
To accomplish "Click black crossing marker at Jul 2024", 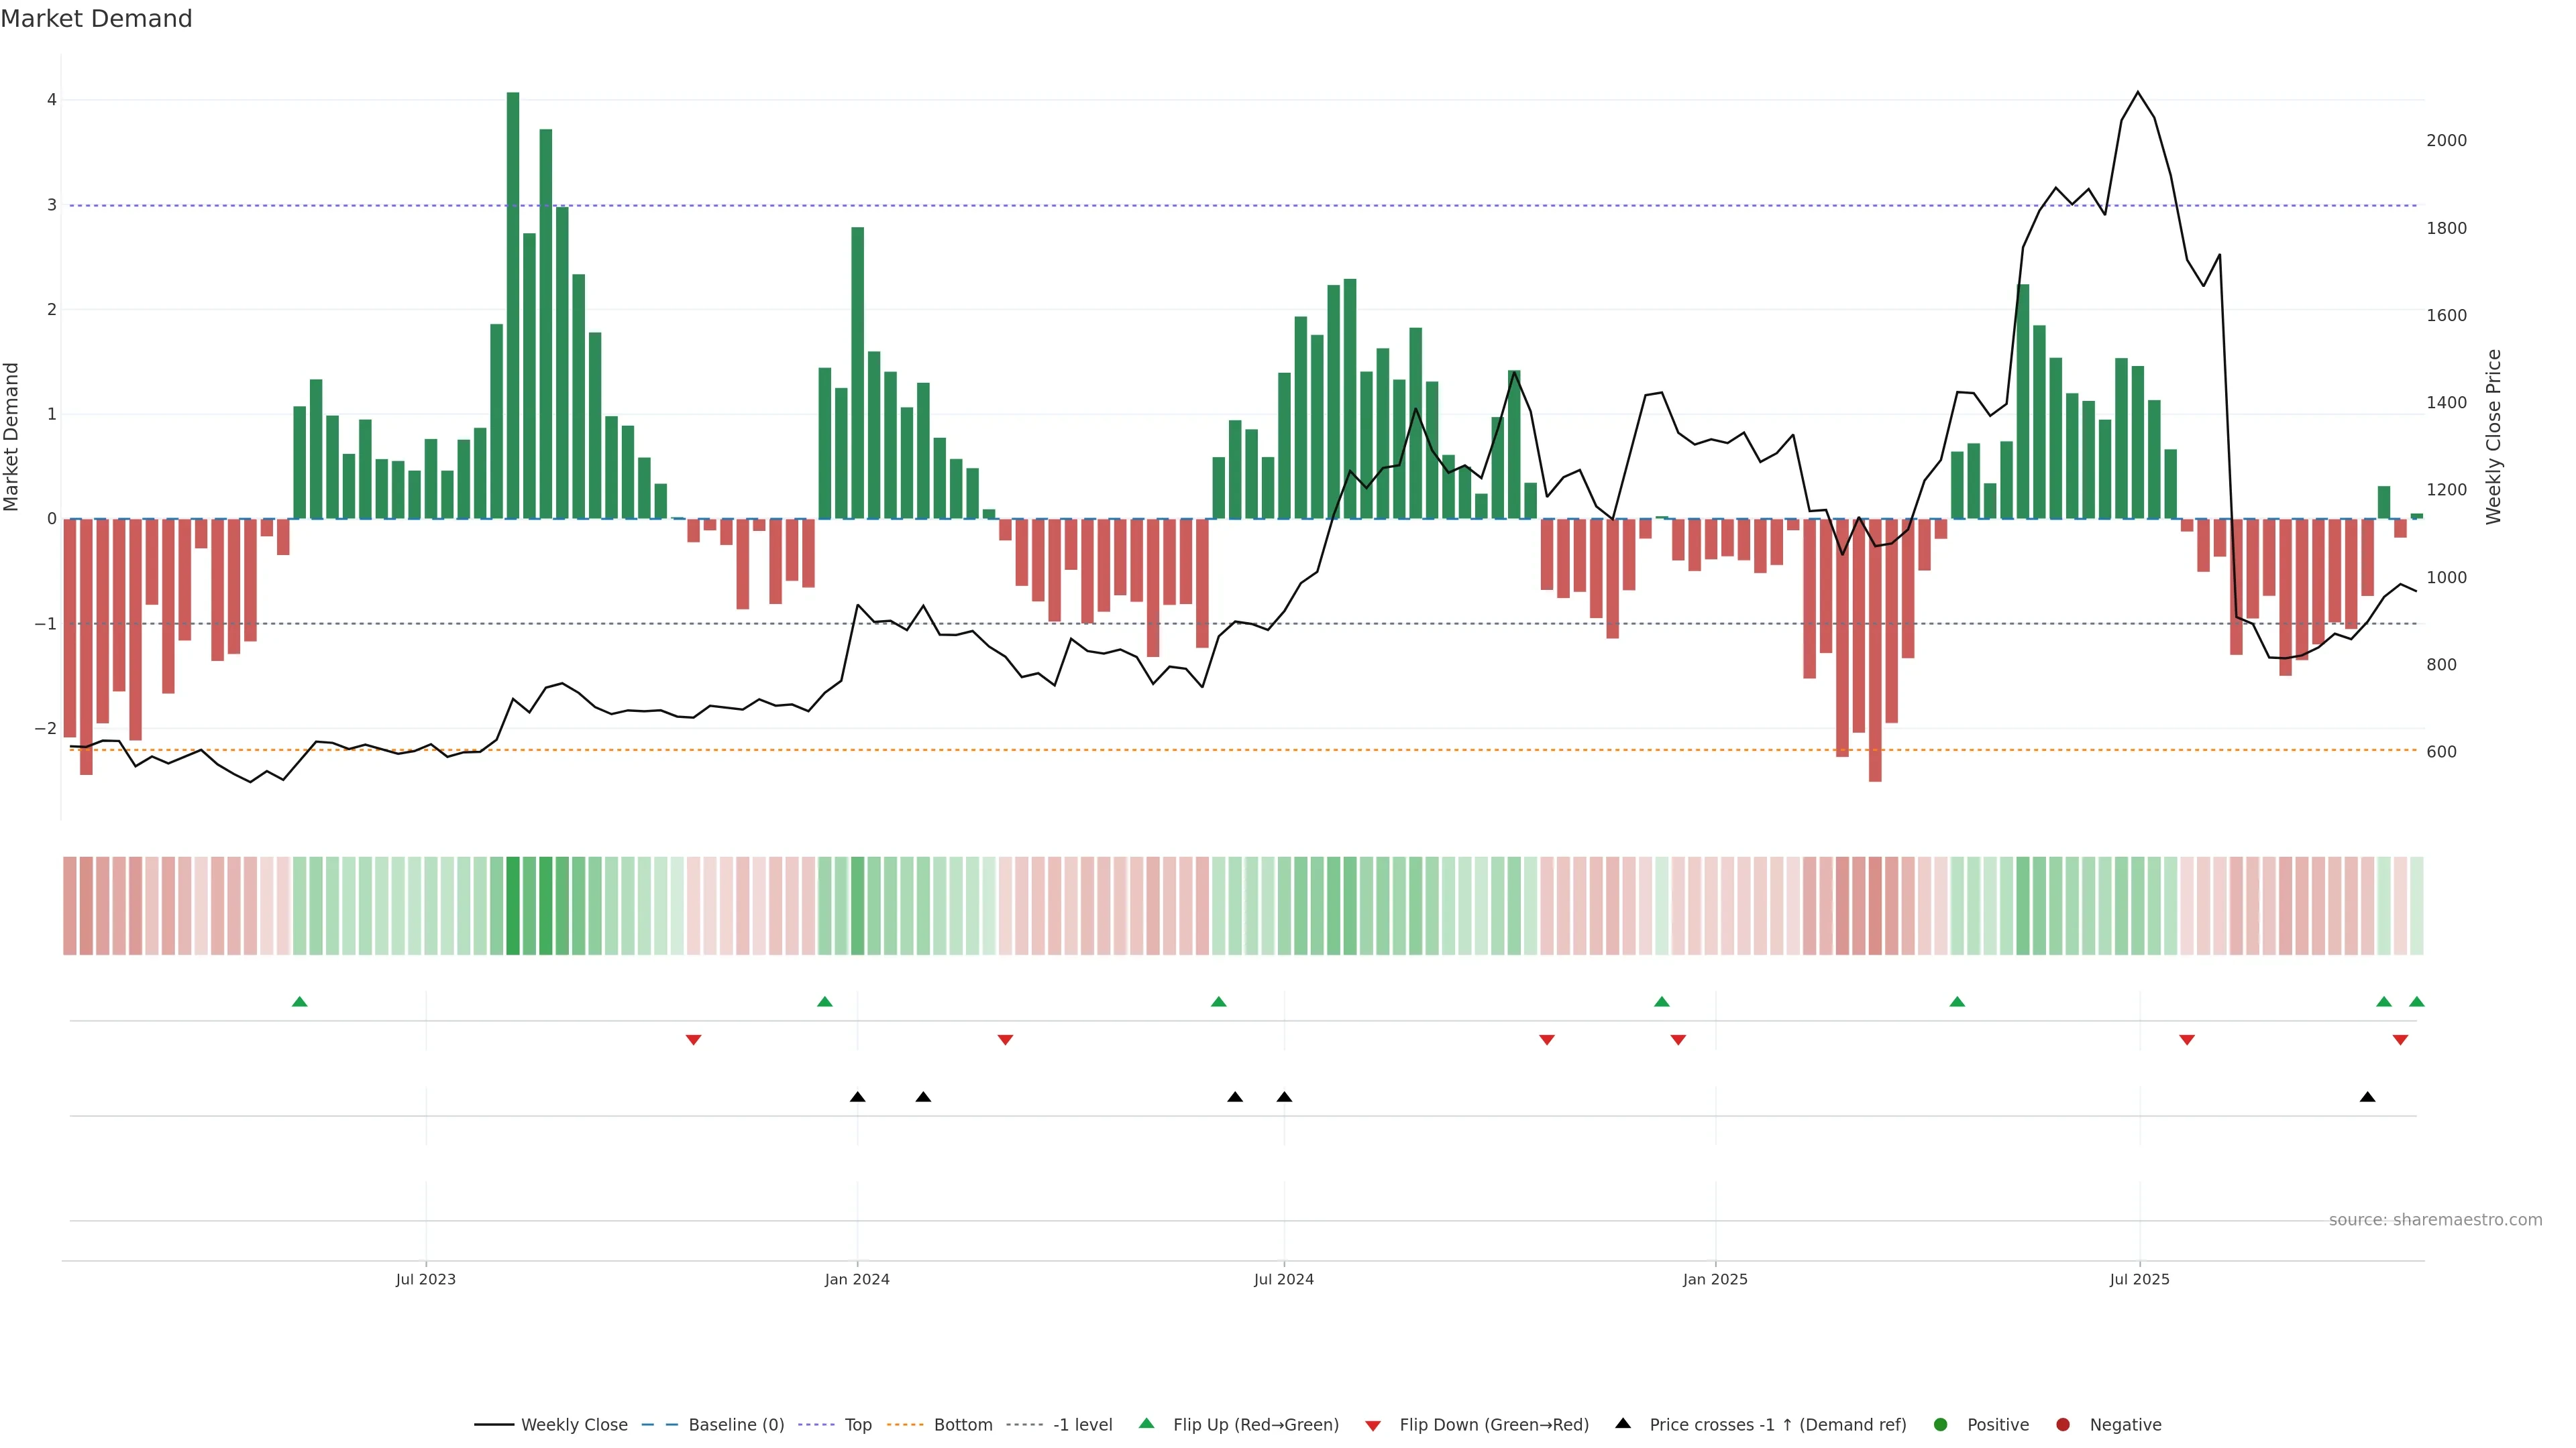I will (x=1284, y=1097).
